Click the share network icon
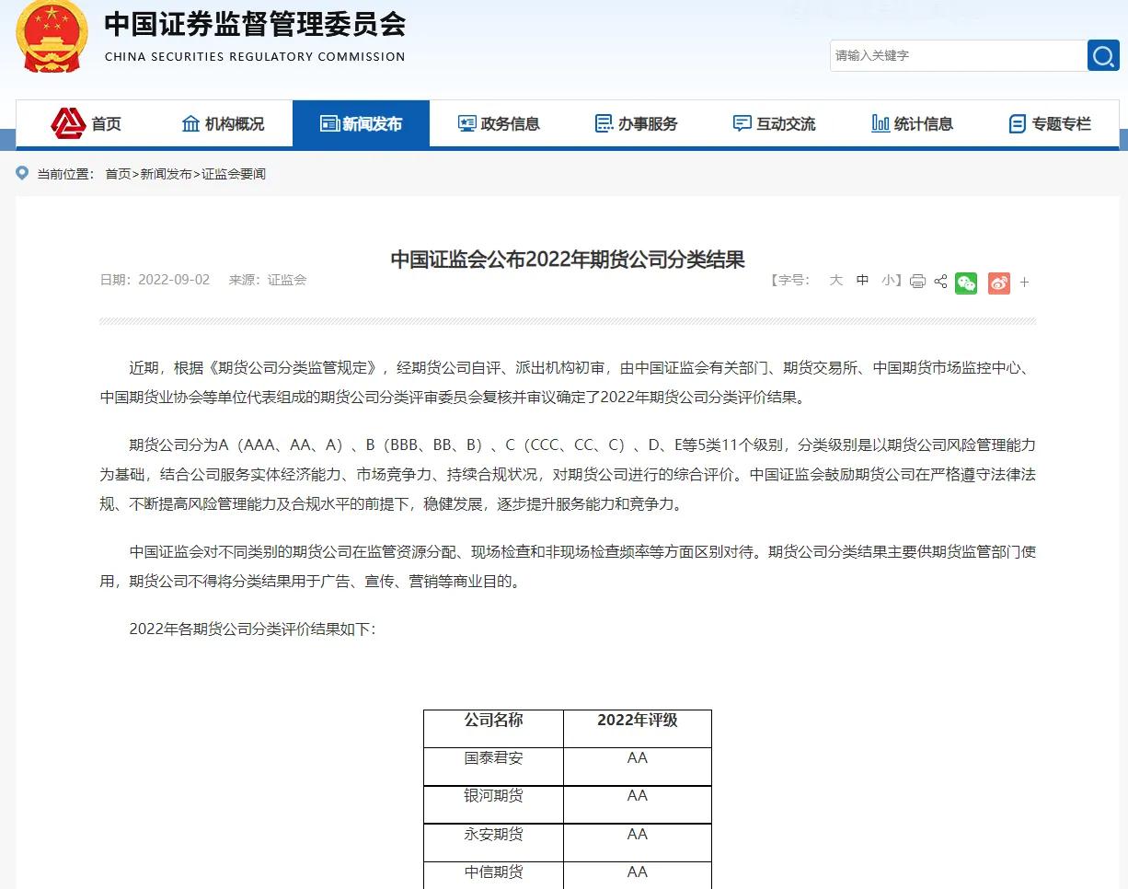 [x=940, y=283]
